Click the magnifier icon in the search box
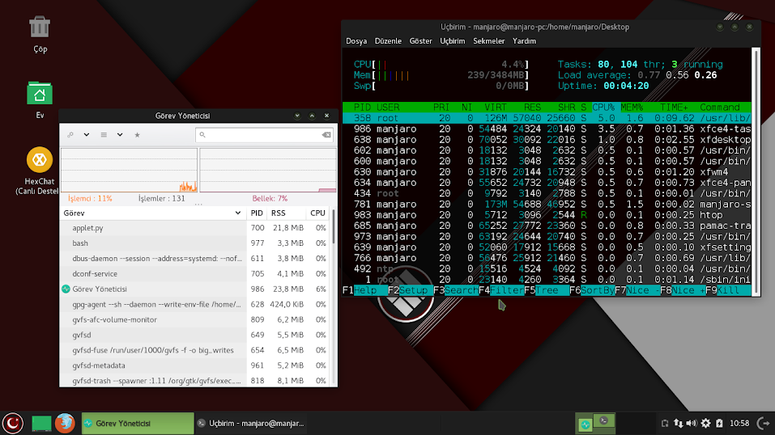The width and height of the screenshot is (775, 435). pos(202,135)
